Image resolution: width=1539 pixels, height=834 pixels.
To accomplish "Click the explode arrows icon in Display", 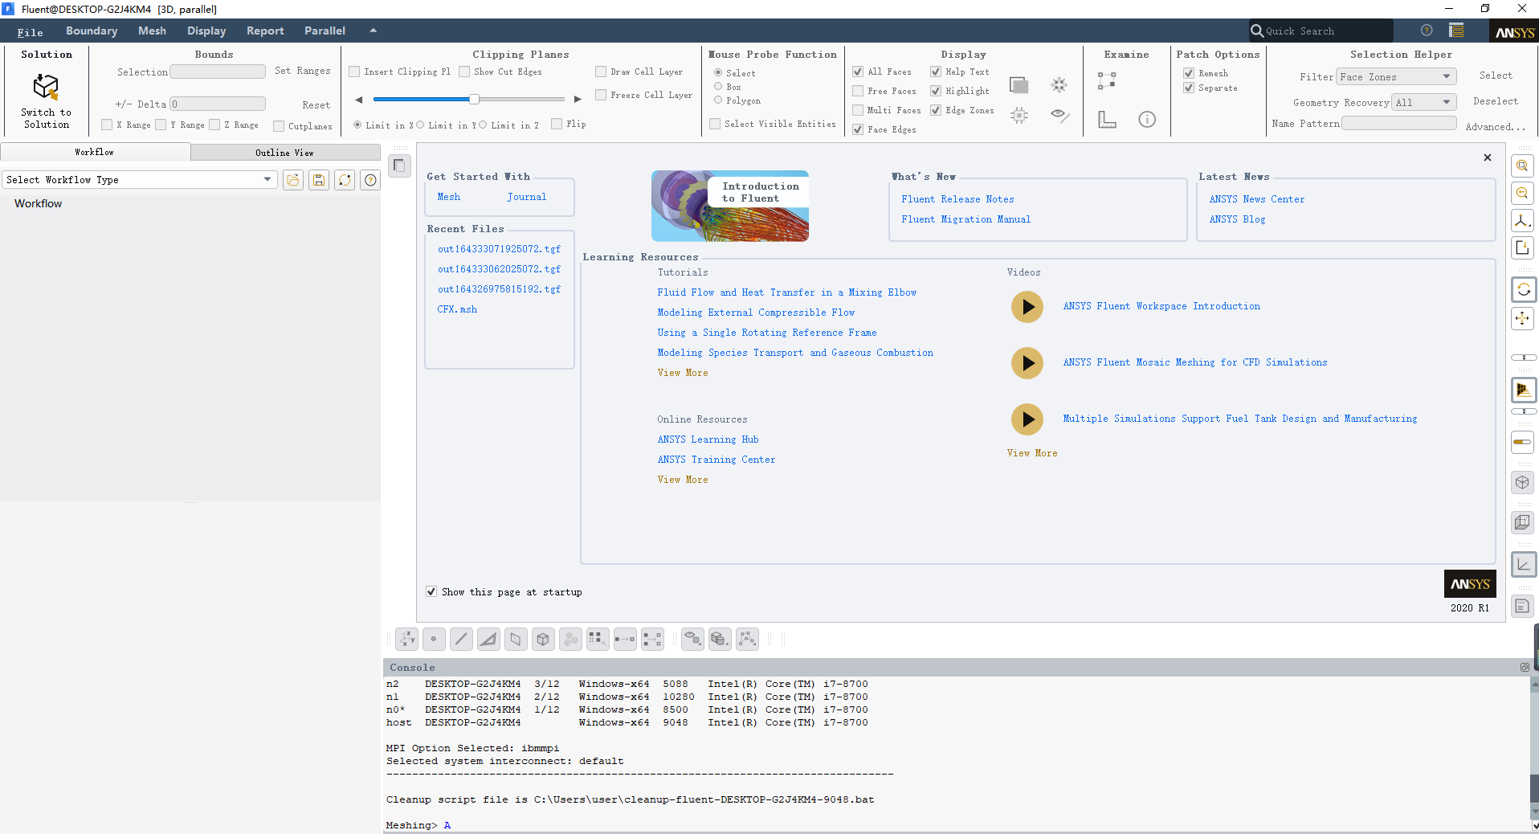I will tap(1059, 84).
